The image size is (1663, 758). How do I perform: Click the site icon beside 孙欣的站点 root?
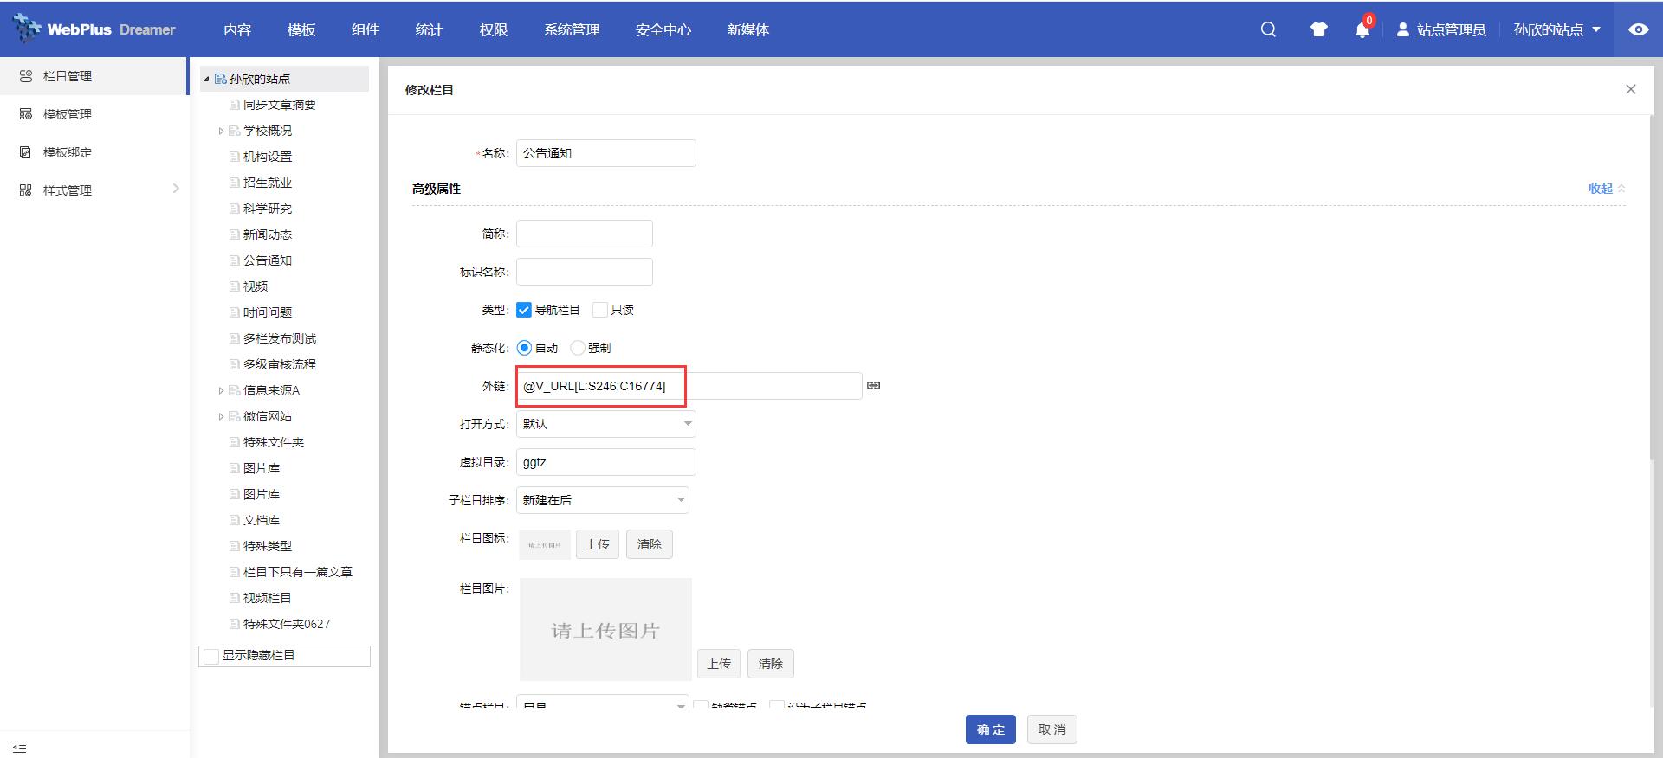click(221, 79)
